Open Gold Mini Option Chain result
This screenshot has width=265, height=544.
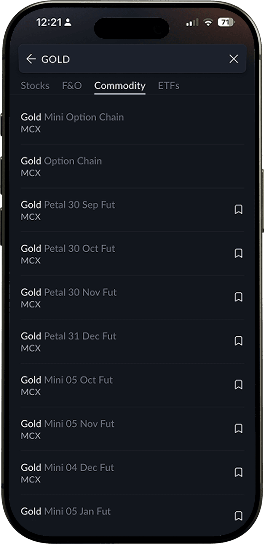click(x=132, y=122)
